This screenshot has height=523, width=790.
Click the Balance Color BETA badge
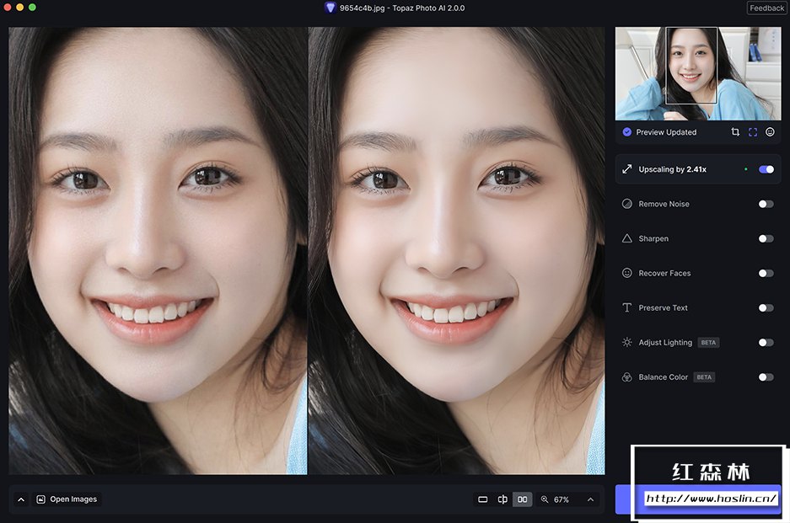tap(704, 377)
